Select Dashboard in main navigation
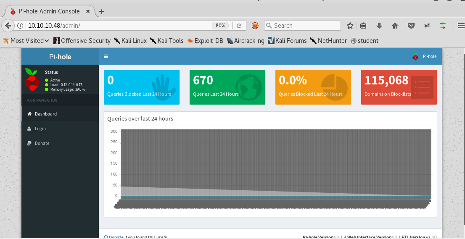This screenshot has height=239, width=465. pyautogui.click(x=45, y=114)
